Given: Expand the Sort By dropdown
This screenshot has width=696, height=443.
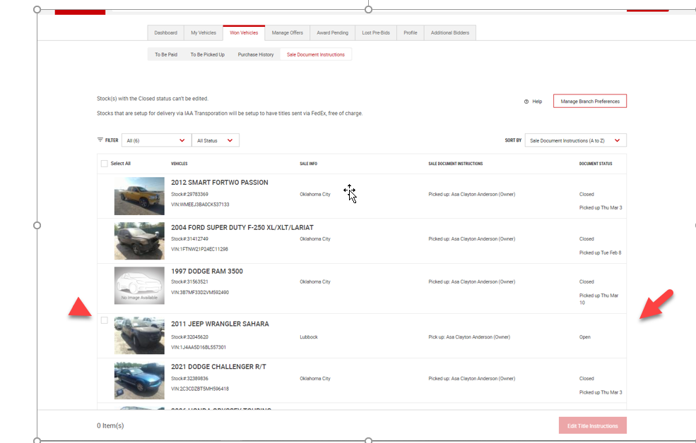Looking at the screenshot, I should tap(575, 140).
